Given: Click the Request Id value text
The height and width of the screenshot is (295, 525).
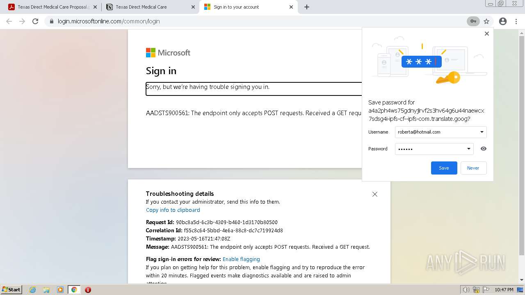Looking at the screenshot, I should click(227, 222).
